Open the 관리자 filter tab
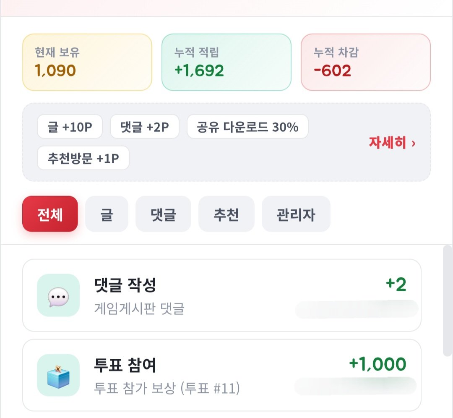This screenshot has height=418, width=453. click(x=296, y=214)
